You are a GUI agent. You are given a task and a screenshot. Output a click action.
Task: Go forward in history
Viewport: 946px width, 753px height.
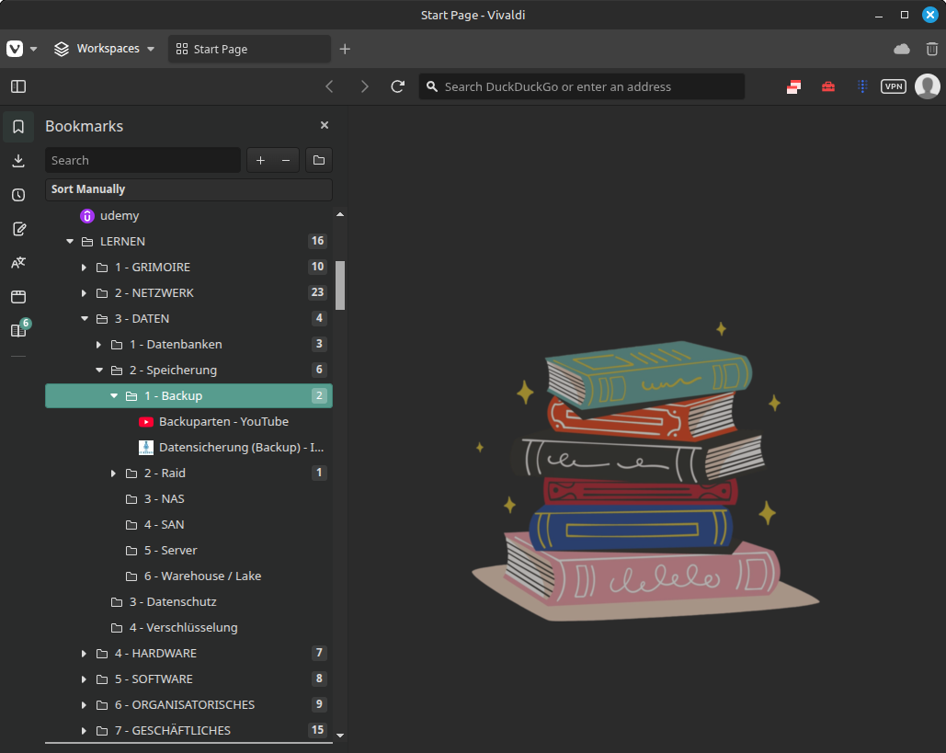pyautogui.click(x=364, y=86)
